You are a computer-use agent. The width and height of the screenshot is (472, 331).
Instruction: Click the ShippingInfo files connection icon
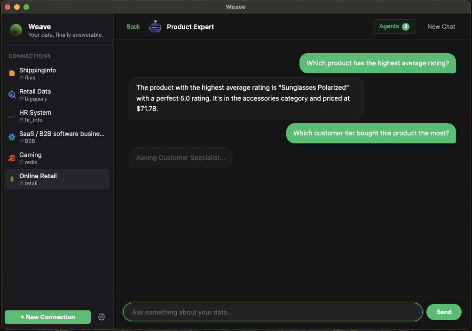click(12, 73)
